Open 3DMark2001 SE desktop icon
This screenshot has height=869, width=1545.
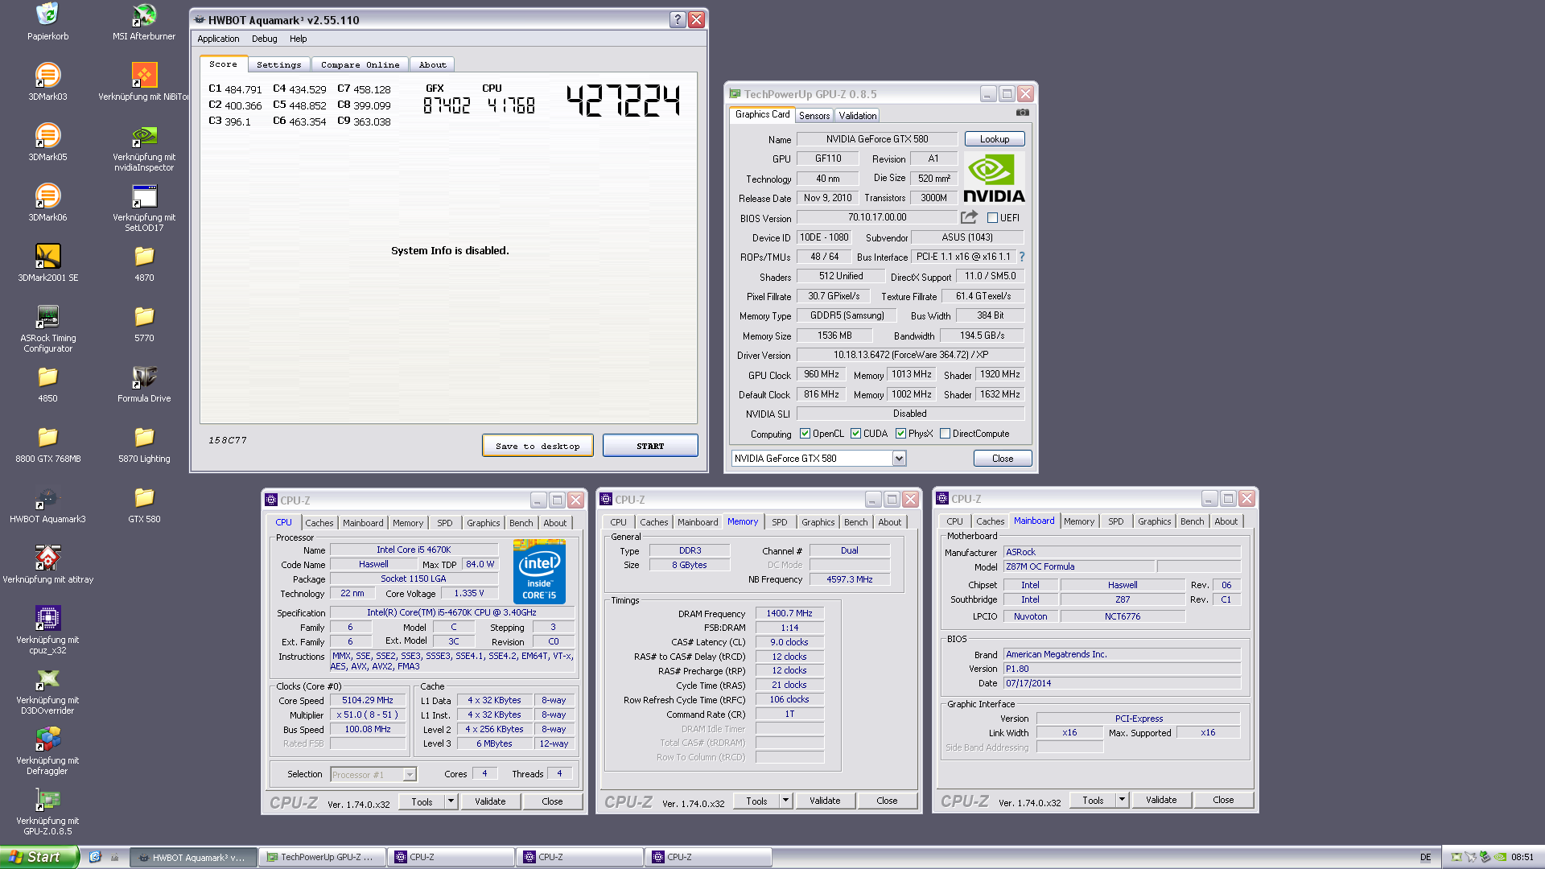coord(47,256)
